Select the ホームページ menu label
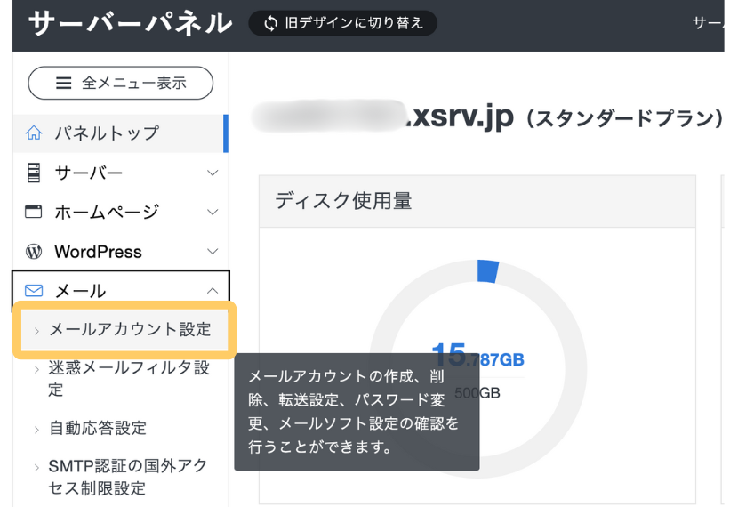Viewport: 738px width, 507px height. click(x=107, y=212)
